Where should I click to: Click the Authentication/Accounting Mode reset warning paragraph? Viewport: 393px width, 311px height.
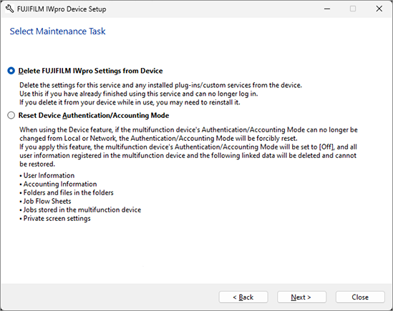tap(188, 147)
